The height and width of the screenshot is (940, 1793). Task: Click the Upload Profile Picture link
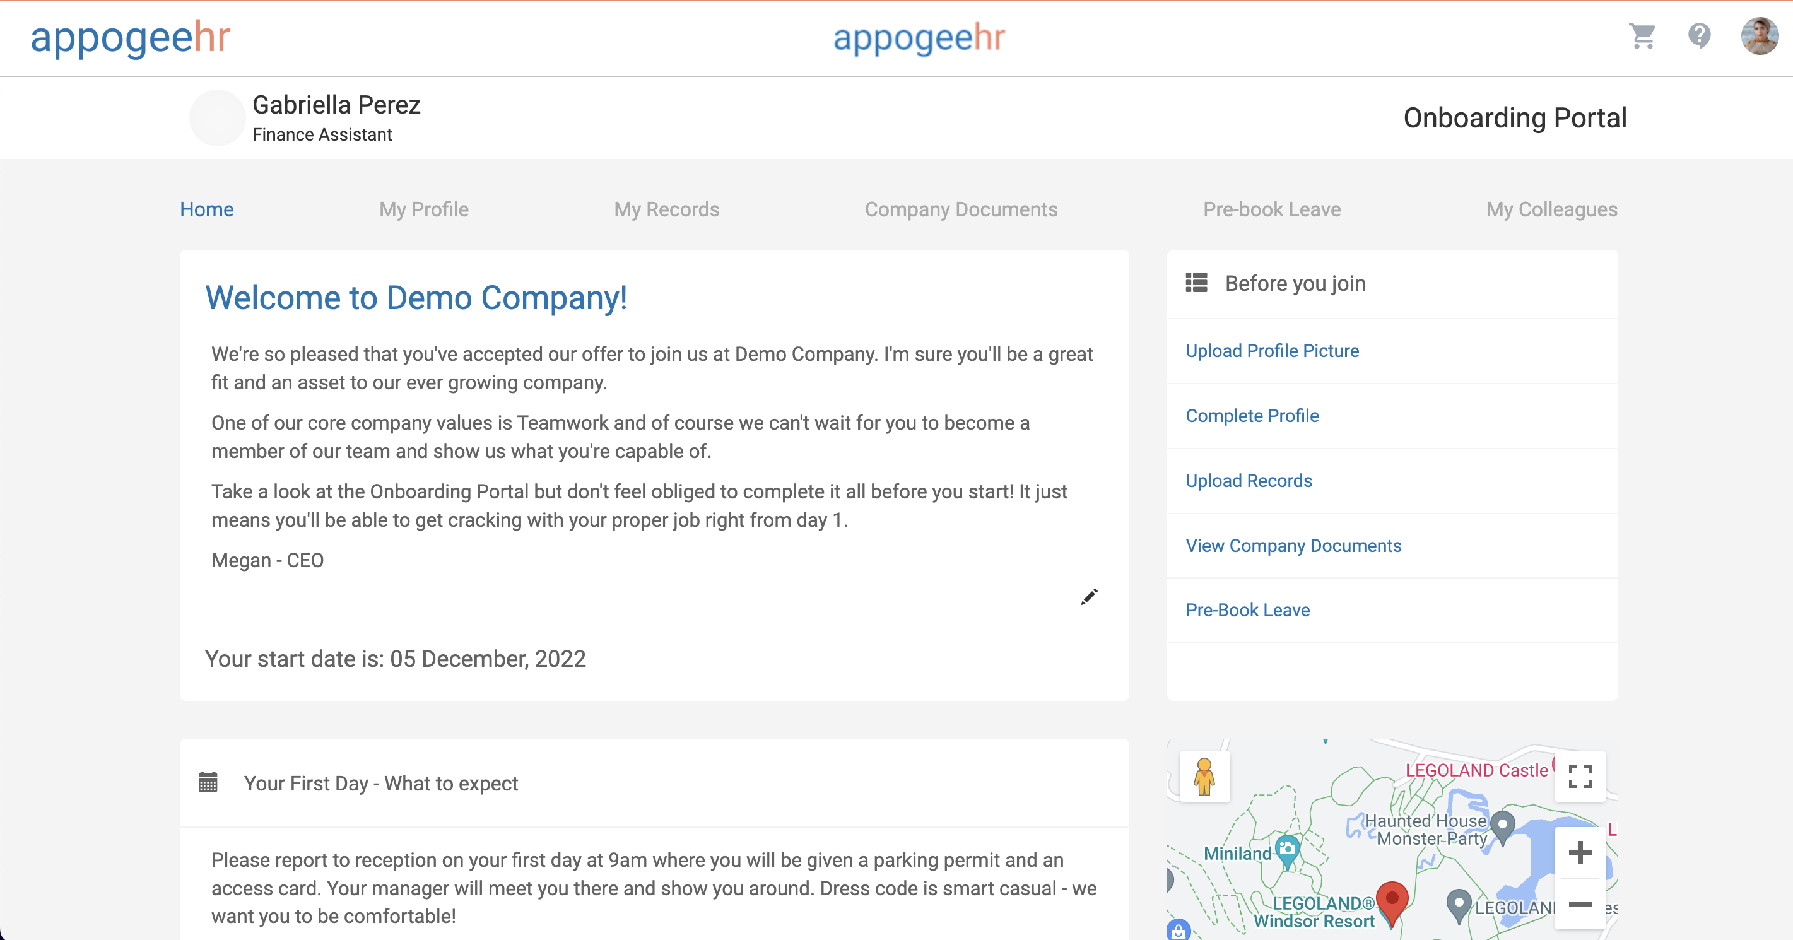[1272, 351]
